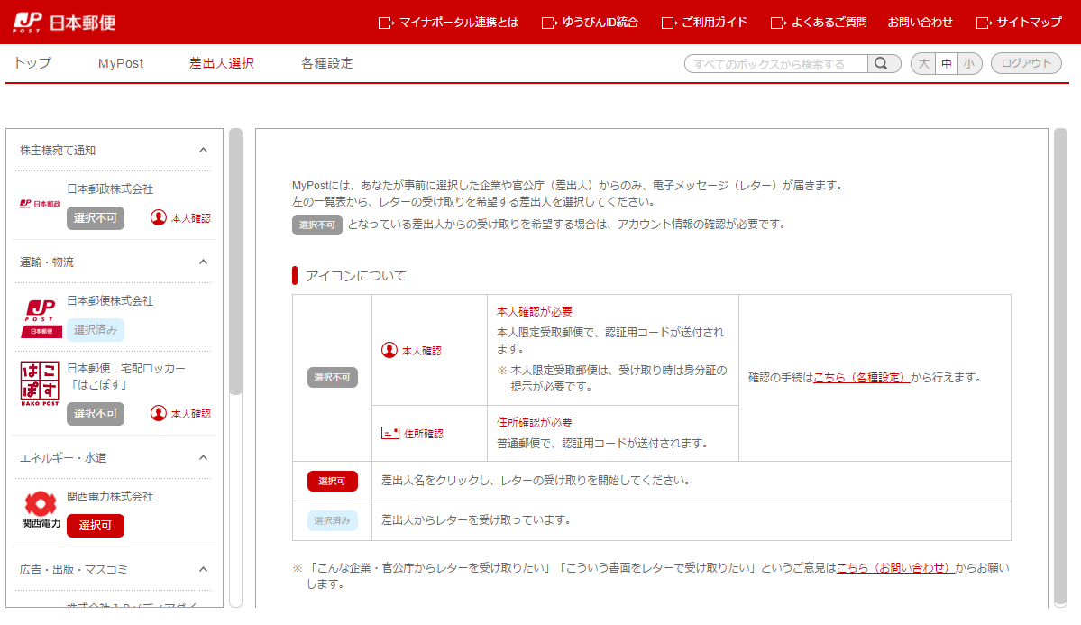1081x625 pixels.
Task: Click the external link icon beside サイトマップ
Action: pyautogui.click(x=984, y=23)
